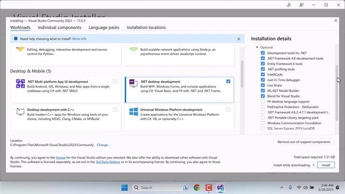Switch to the Installation locations tab
Image resolution: width=345 pixels, height=194 pixels.
pyautogui.click(x=146, y=27)
